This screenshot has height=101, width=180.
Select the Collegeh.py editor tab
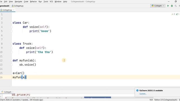click(7, 10)
